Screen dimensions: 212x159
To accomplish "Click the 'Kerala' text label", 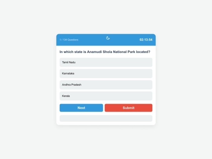I will point(66,96).
